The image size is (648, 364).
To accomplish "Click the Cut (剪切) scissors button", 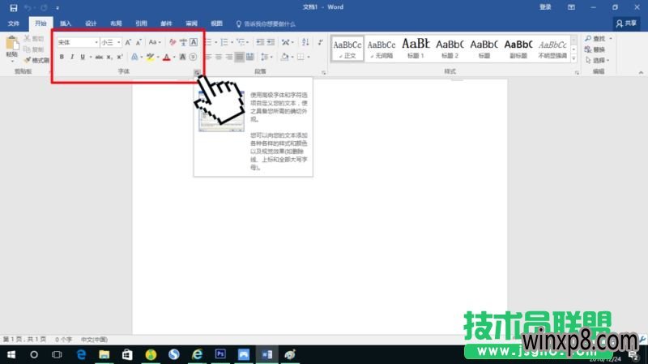I will click(x=34, y=38).
